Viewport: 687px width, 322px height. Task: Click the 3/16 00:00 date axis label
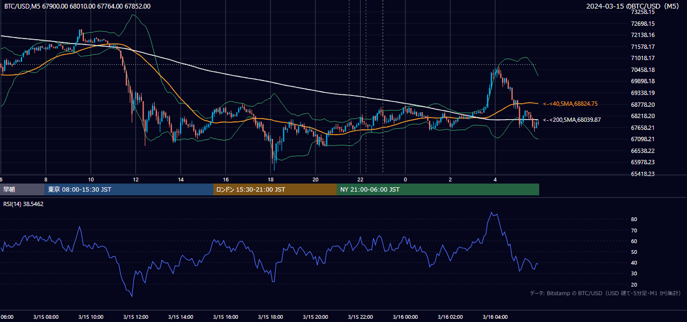[405, 317]
